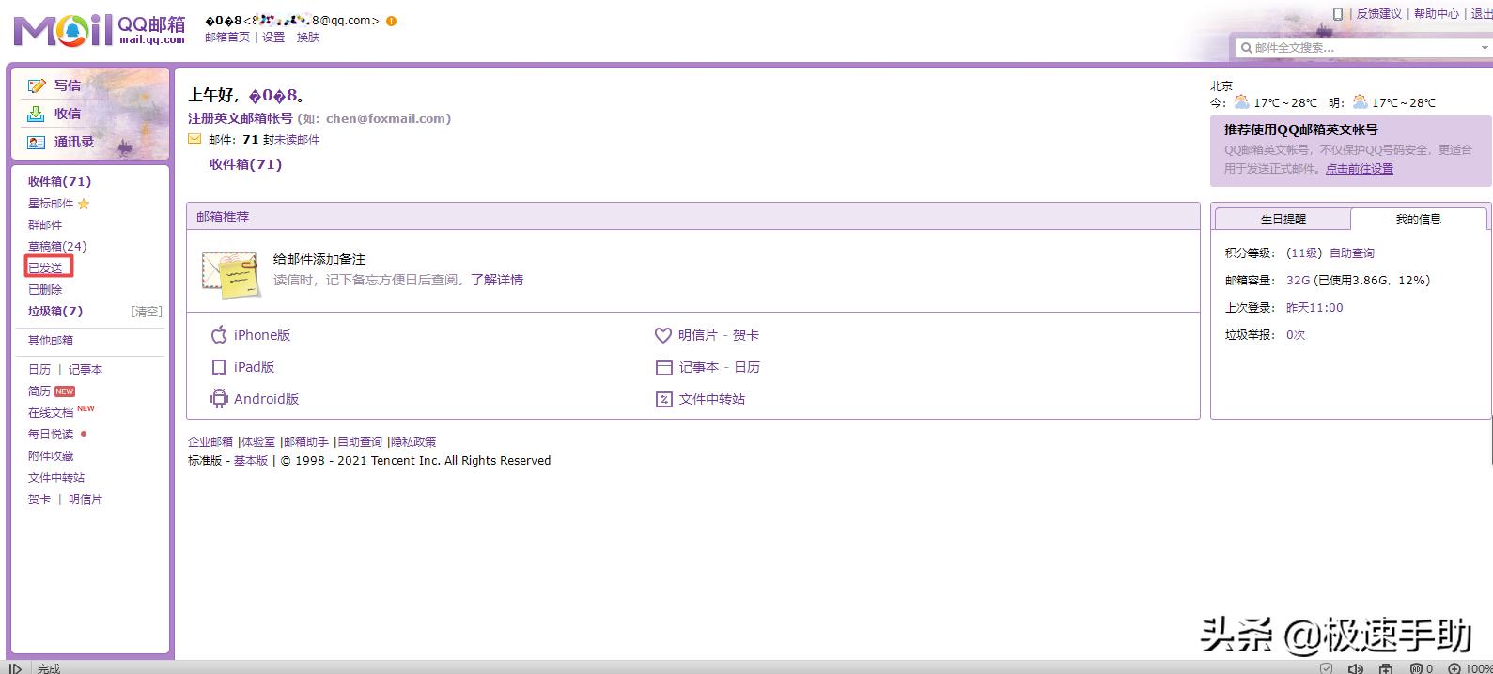The image size is (1493, 674).
Task: Click 邮箱助手 footer link
Action: [x=306, y=442]
